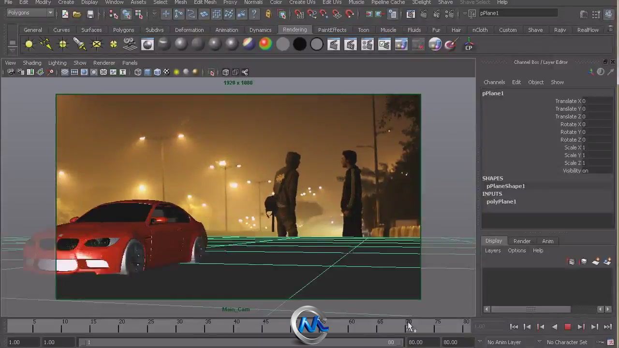Open render view clapperboard shelf icon
The image size is (619, 348).
click(333, 44)
